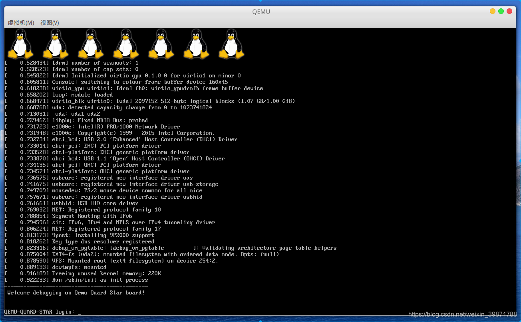Click 'ehci-platform: EHCI generic platform driver' line
The width and height of the screenshot is (521, 322).
(x=97, y=152)
